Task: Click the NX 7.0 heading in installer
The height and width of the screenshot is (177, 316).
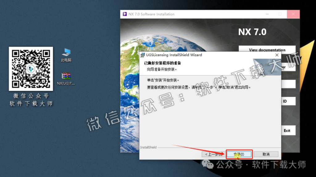Action: click(x=252, y=32)
